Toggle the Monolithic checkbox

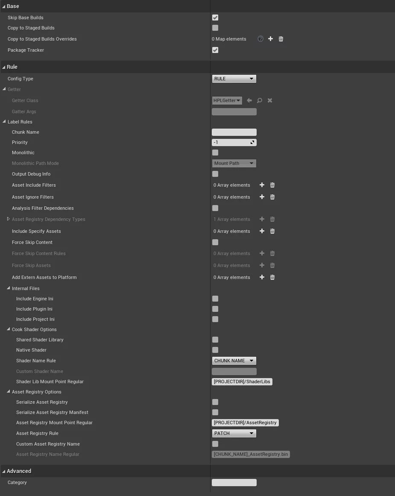point(215,153)
